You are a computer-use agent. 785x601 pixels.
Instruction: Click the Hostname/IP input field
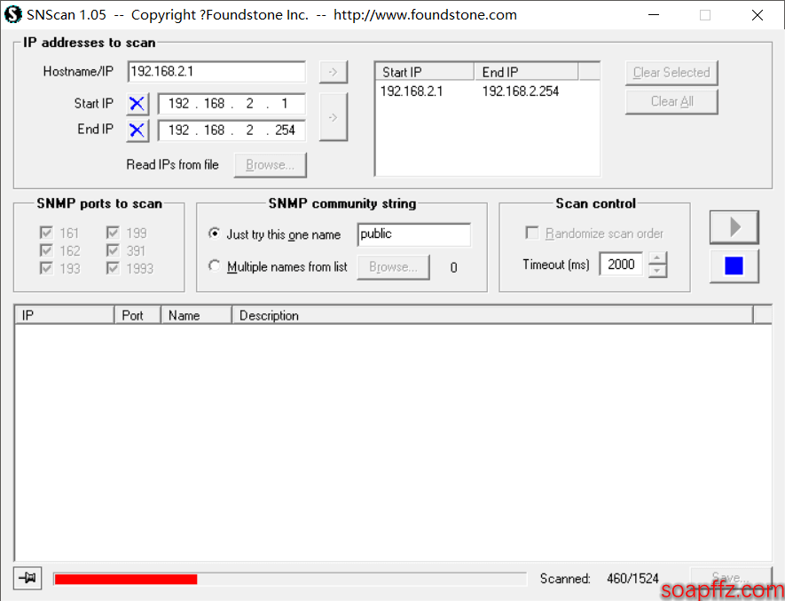pos(216,72)
